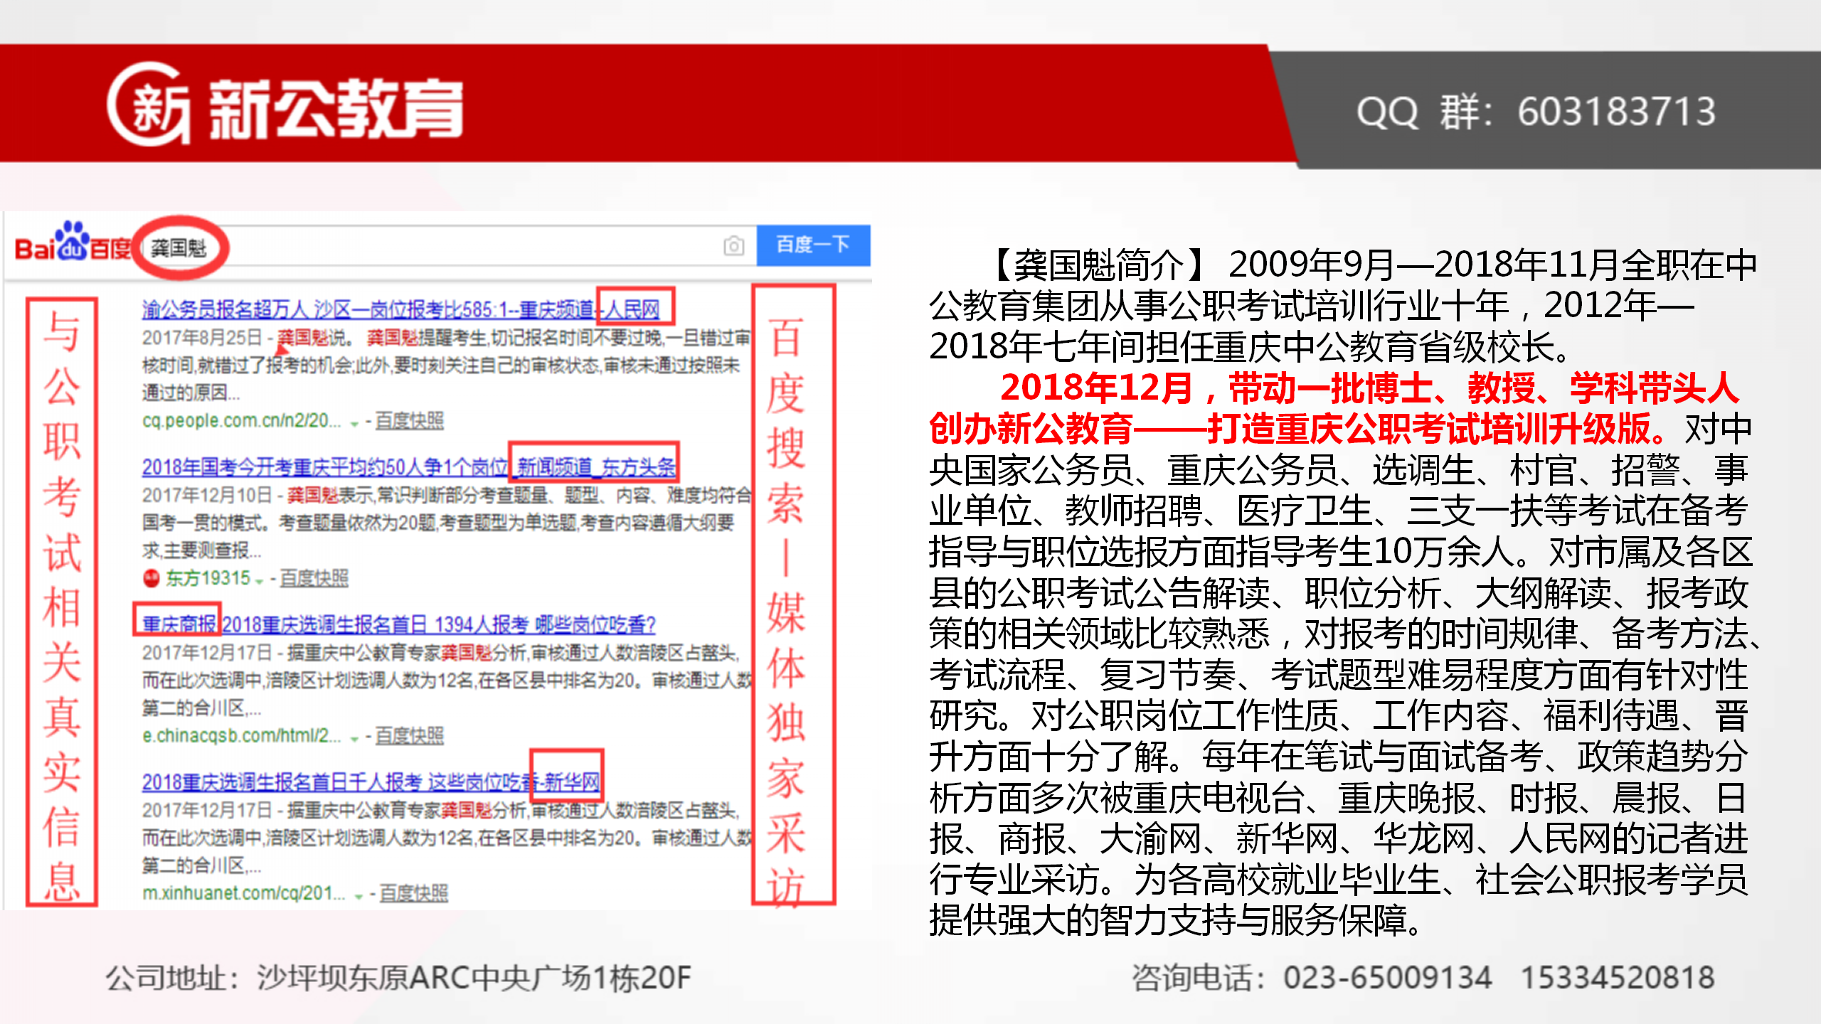Click the URL e.chinacqsb.com/html/2...
This screenshot has height=1024, width=1821.
tap(241, 736)
